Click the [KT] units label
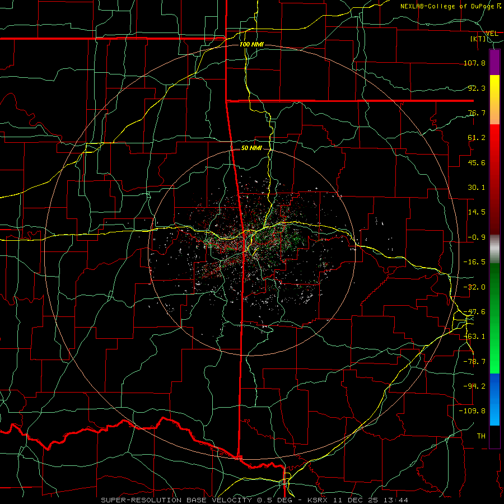This screenshot has width=504, height=504. click(478, 39)
